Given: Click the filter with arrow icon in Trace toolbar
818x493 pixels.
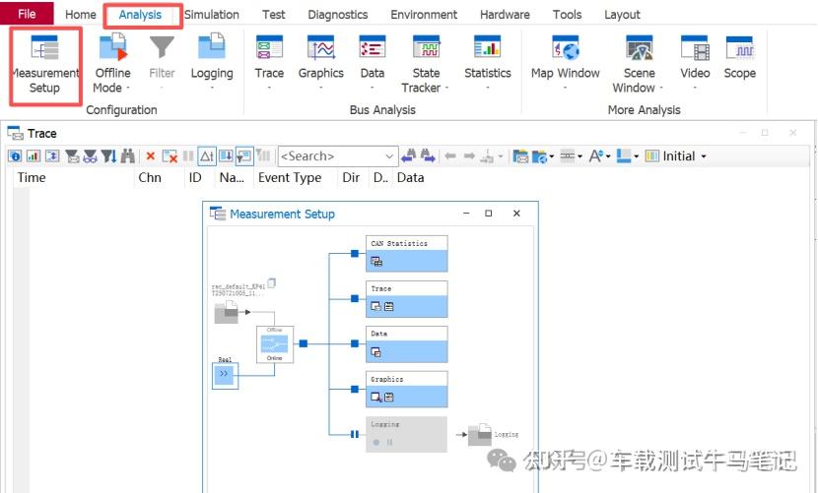Looking at the screenshot, I should click(108, 155).
